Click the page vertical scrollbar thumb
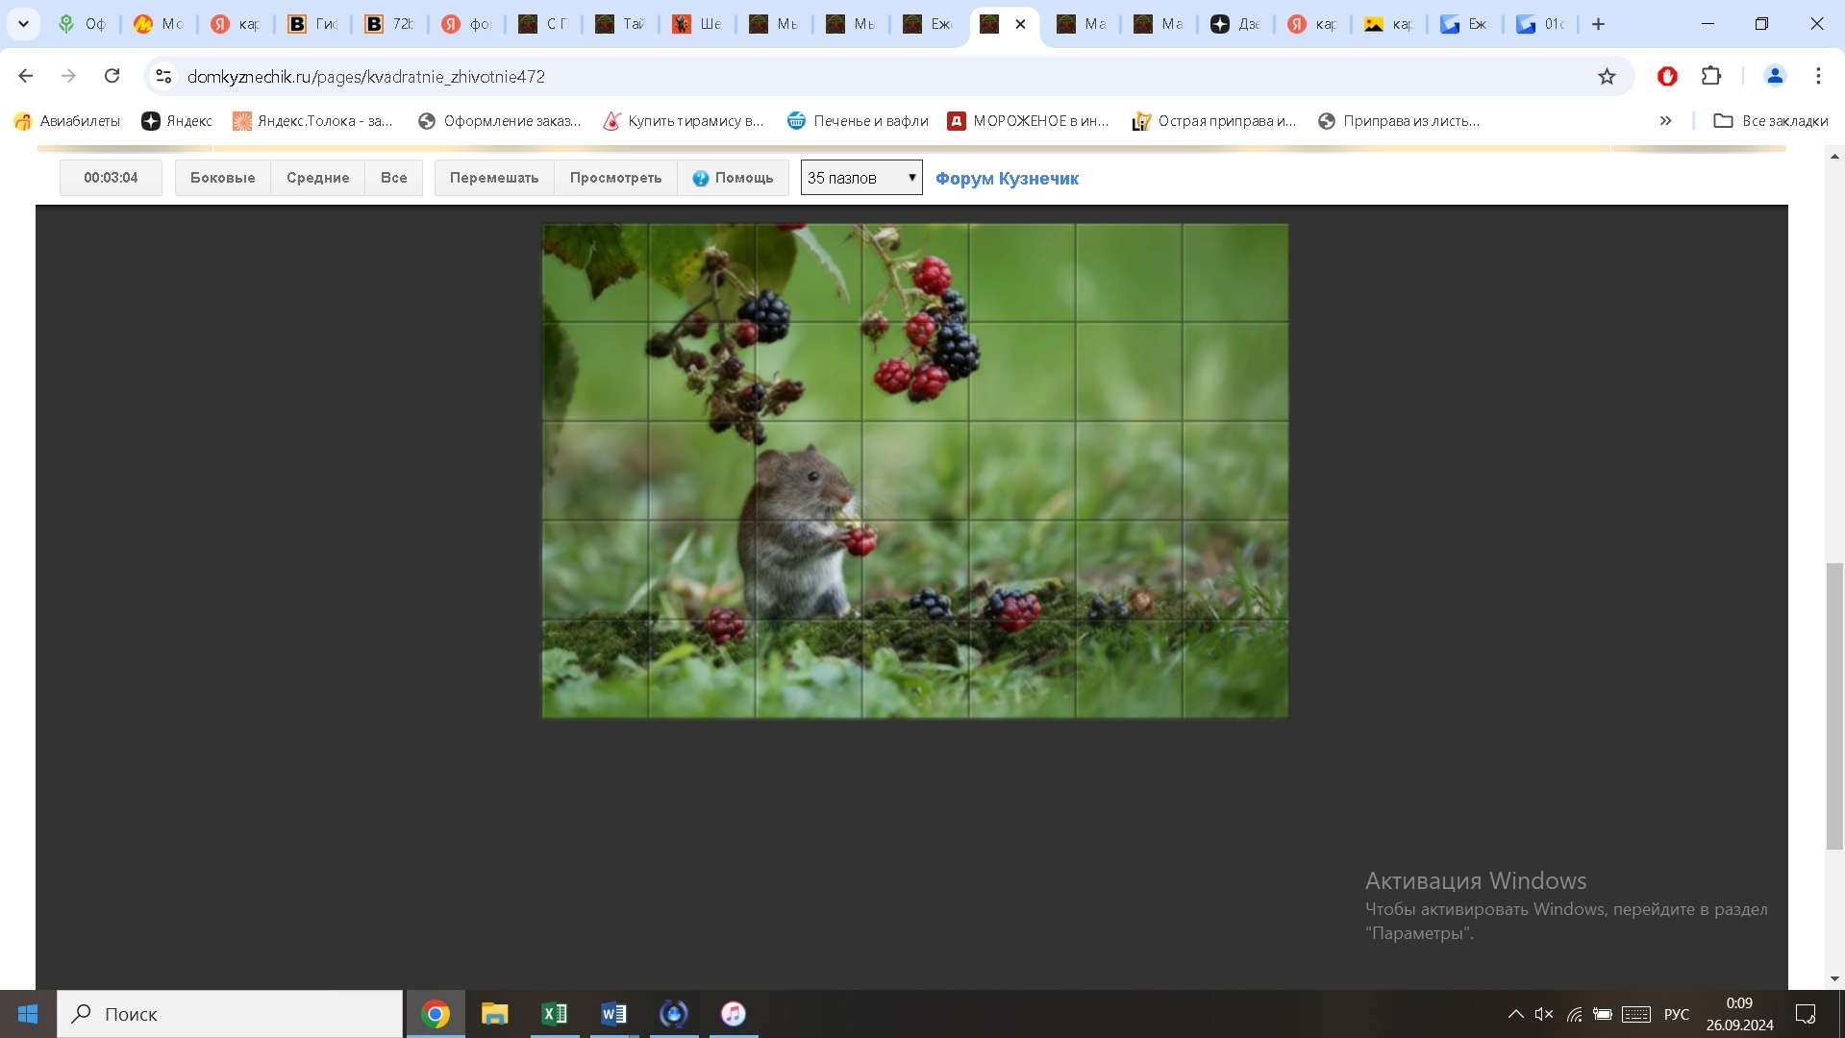The height and width of the screenshot is (1038, 1845). click(x=1835, y=706)
